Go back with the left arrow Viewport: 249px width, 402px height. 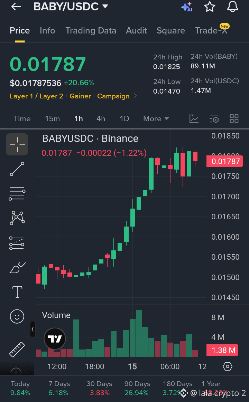[16, 7]
